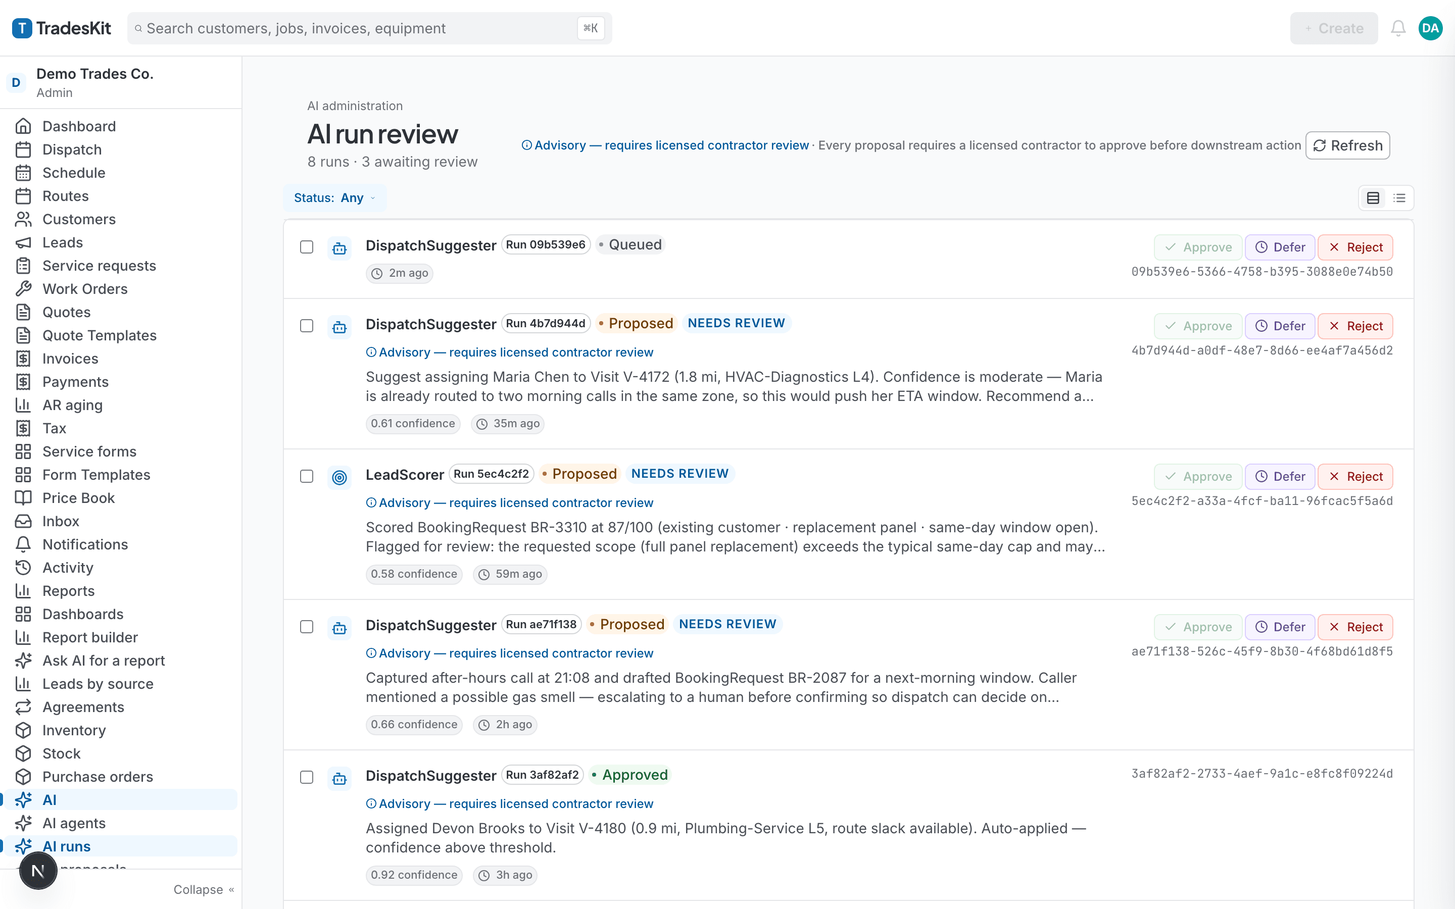This screenshot has width=1455, height=909.
Task: Reject Run ae71f138
Action: coord(1355,627)
